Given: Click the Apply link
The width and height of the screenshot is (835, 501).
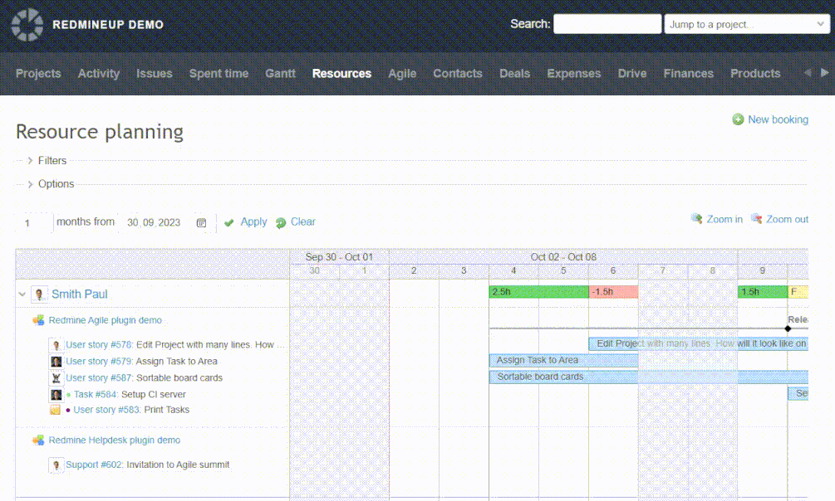Looking at the screenshot, I should (x=253, y=222).
